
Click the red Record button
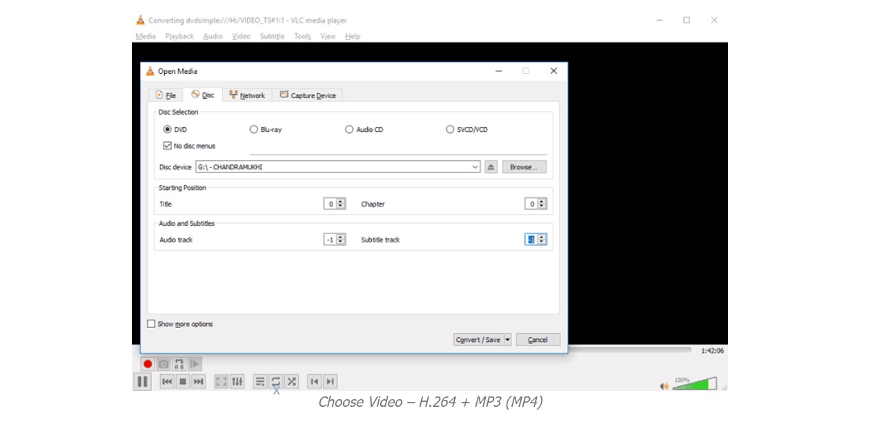point(148,364)
